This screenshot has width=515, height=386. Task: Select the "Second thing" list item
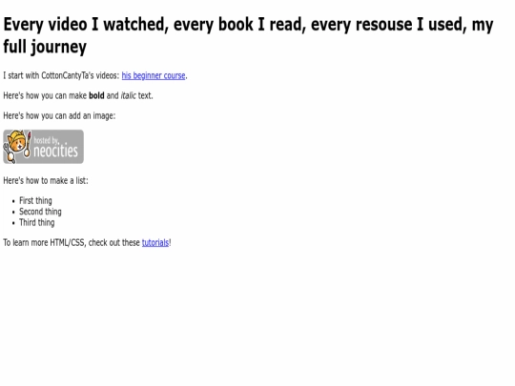[40, 212]
